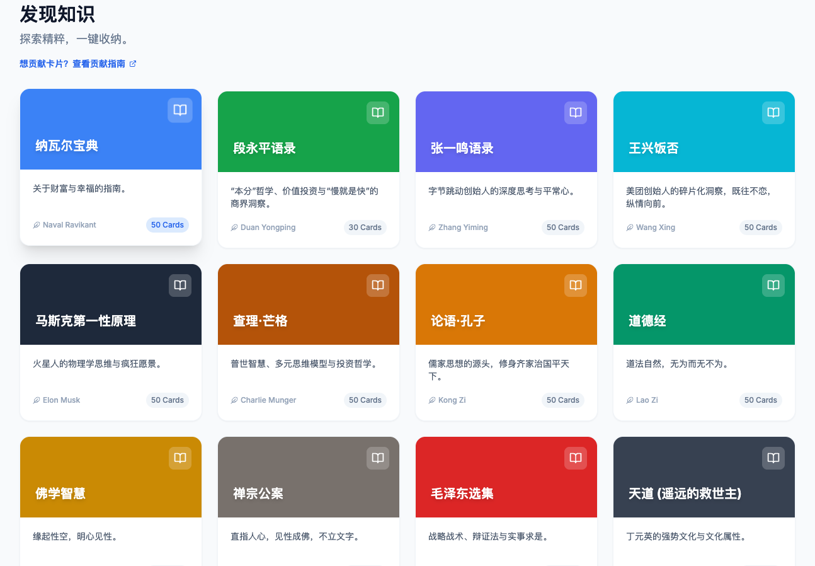Click the author name Zhang Yiming
The image size is (815, 566).
point(463,228)
